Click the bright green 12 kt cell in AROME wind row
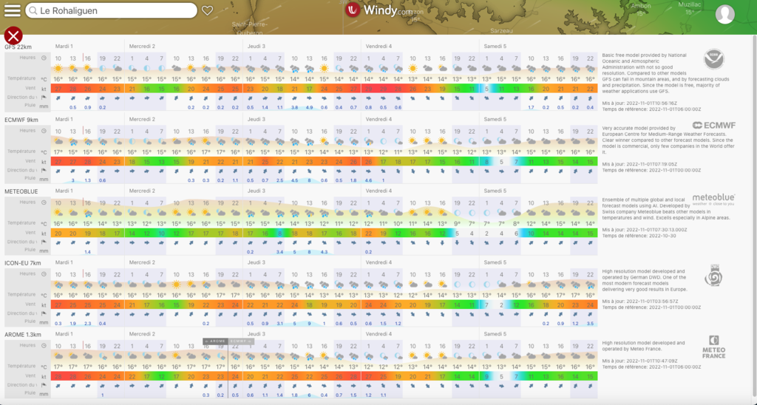The width and height of the screenshot is (757, 405). click(162, 376)
